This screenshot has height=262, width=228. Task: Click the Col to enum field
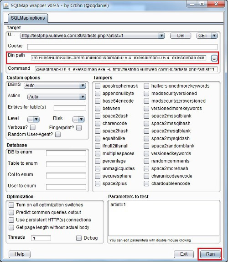[66, 176]
